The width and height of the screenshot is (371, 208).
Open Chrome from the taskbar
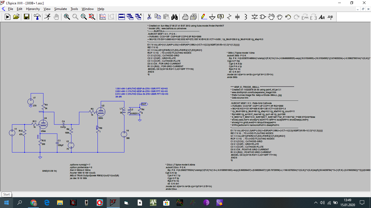click(x=33, y=202)
